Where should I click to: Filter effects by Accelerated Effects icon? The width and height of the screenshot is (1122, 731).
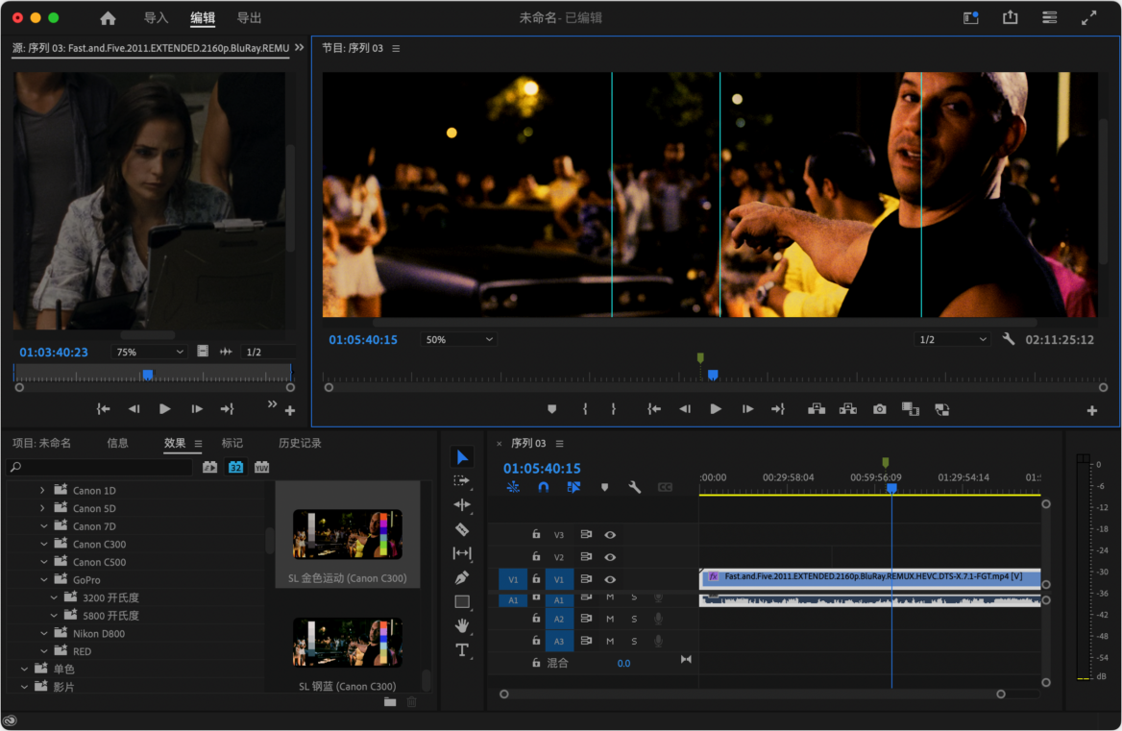209,467
